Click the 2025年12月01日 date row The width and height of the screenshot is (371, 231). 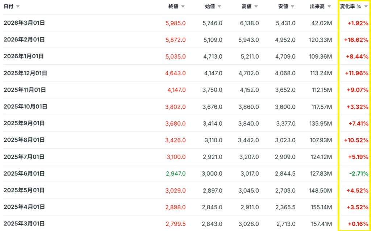pyautogui.click(x=25, y=73)
